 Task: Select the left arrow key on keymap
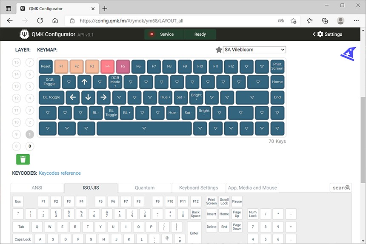pos(73,97)
